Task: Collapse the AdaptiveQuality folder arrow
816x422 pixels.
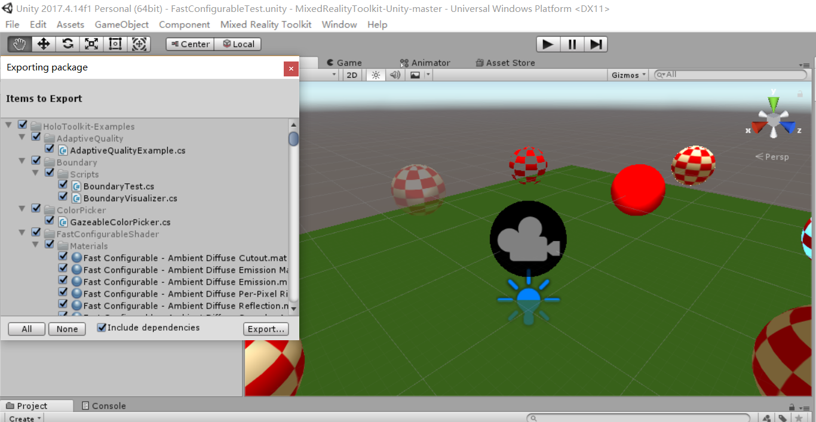Action: 22,137
